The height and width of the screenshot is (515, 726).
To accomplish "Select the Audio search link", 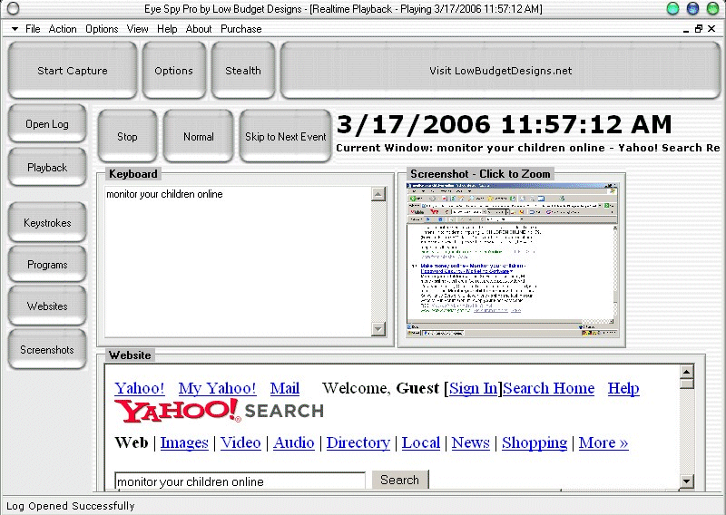I will [x=293, y=442].
